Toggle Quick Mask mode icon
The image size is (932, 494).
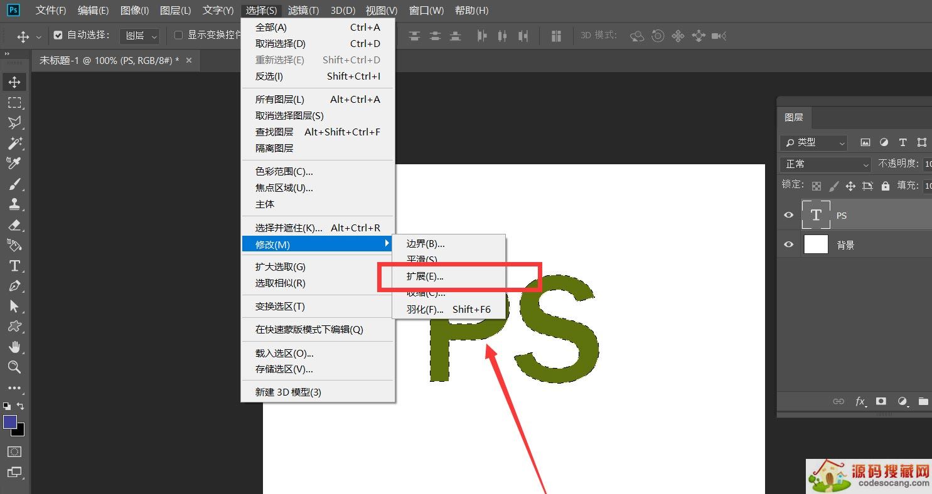pos(14,451)
